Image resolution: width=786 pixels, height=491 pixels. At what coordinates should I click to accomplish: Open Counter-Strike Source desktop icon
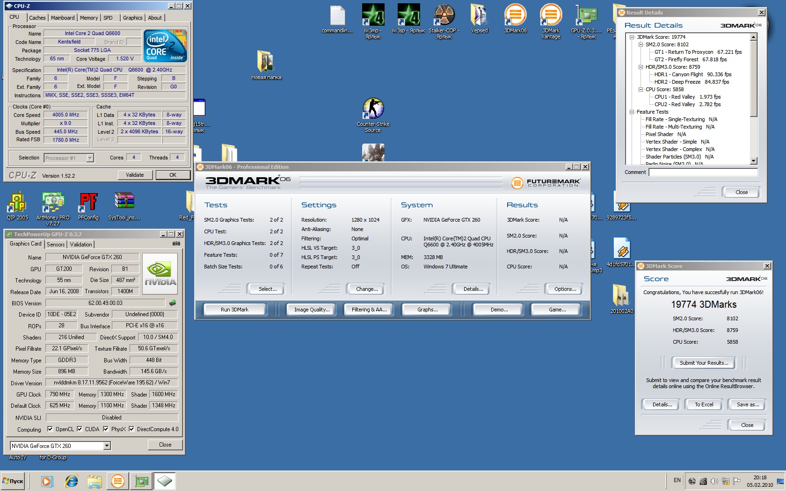[x=373, y=115]
